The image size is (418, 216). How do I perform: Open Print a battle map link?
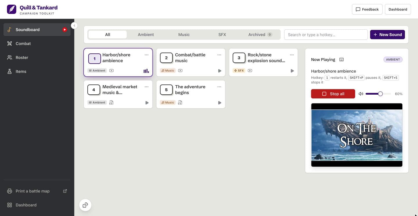pyautogui.click(x=37, y=191)
